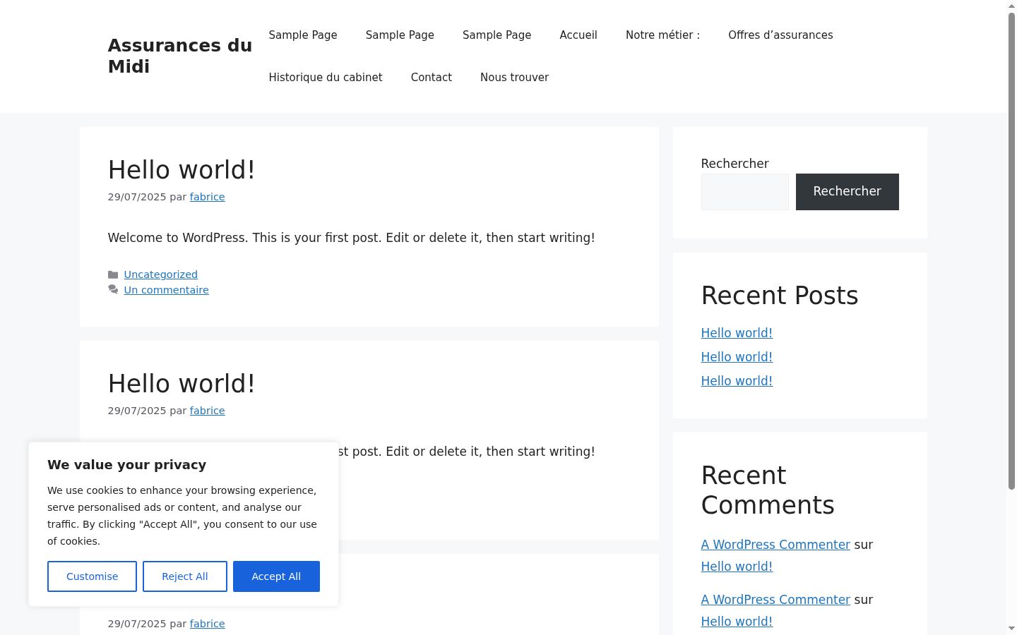
Task: Click the Recent Posts heading
Action: coord(780,296)
